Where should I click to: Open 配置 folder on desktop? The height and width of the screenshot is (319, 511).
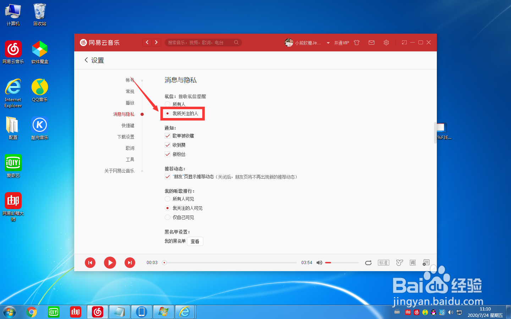[x=13, y=128]
